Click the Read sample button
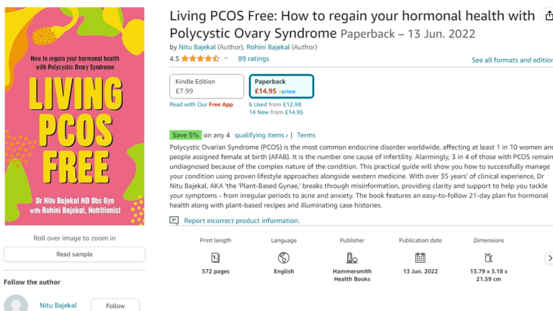553x311 pixels. [74, 254]
